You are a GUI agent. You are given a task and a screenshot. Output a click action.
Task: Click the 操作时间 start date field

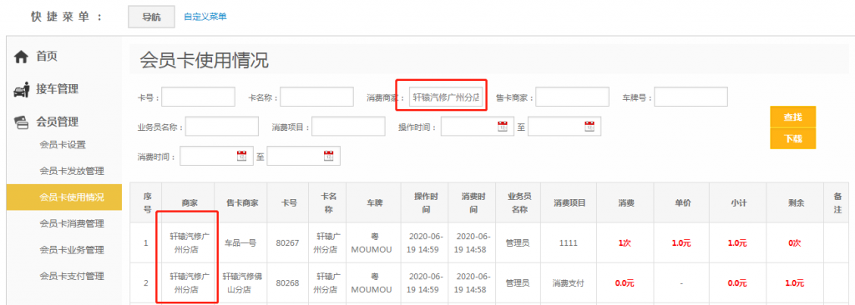477,127
